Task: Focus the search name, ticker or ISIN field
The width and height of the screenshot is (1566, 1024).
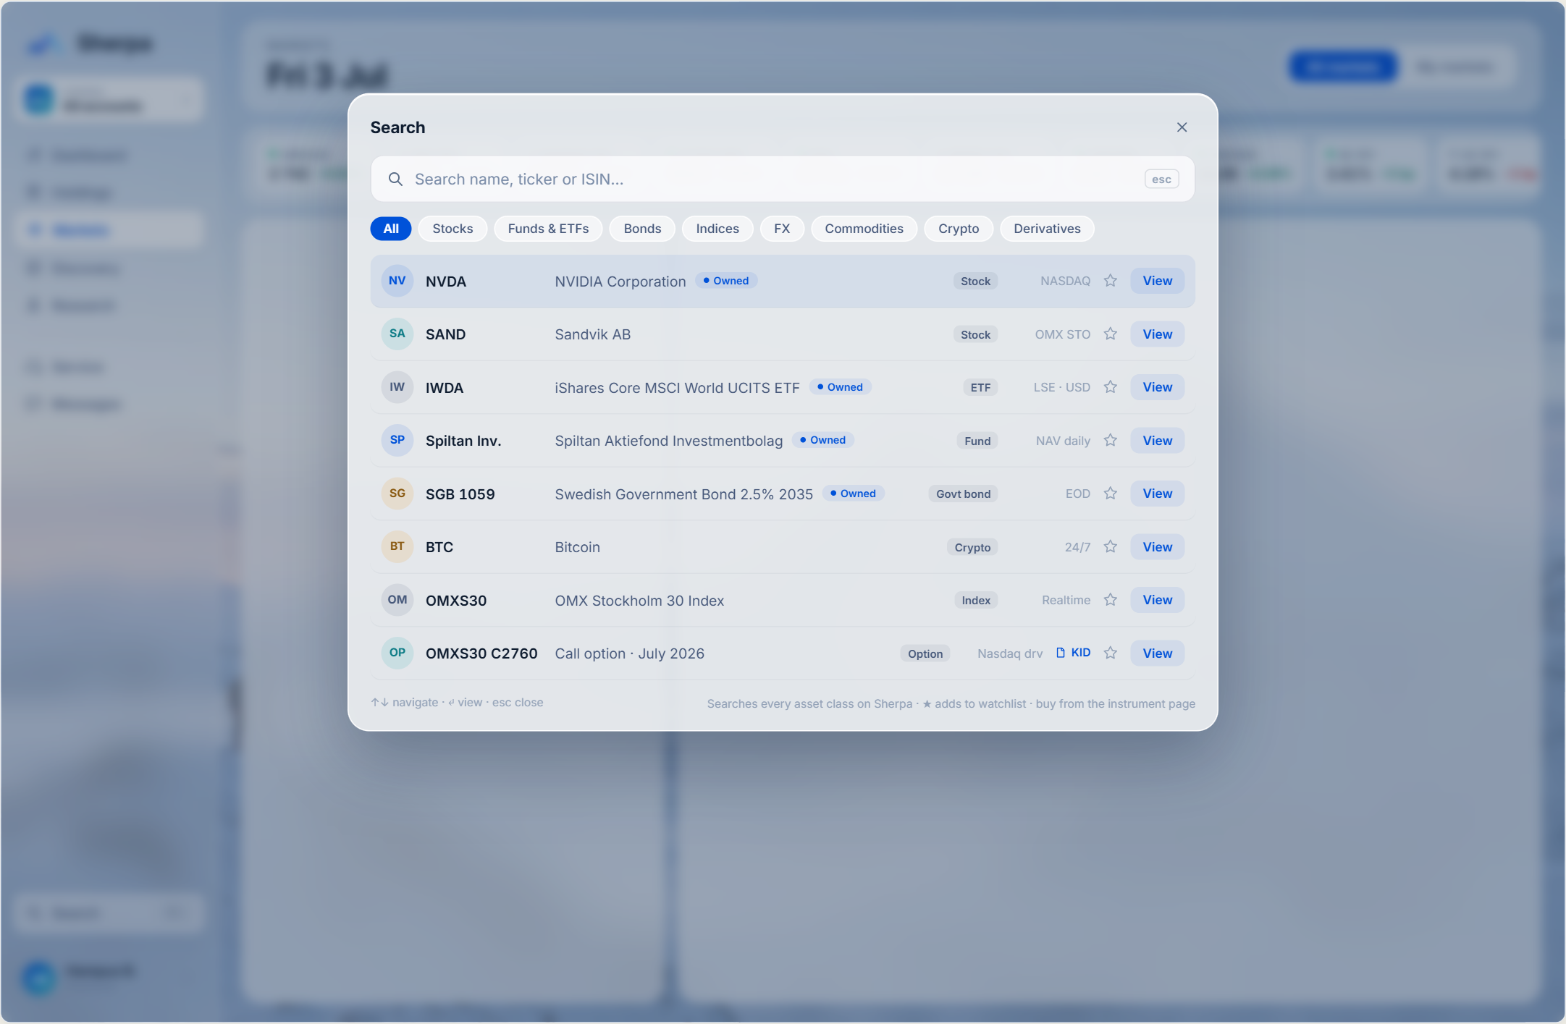Action: point(782,179)
